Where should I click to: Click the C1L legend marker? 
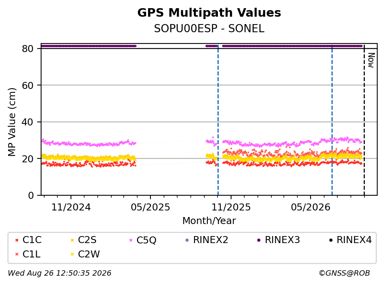(17, 254)
